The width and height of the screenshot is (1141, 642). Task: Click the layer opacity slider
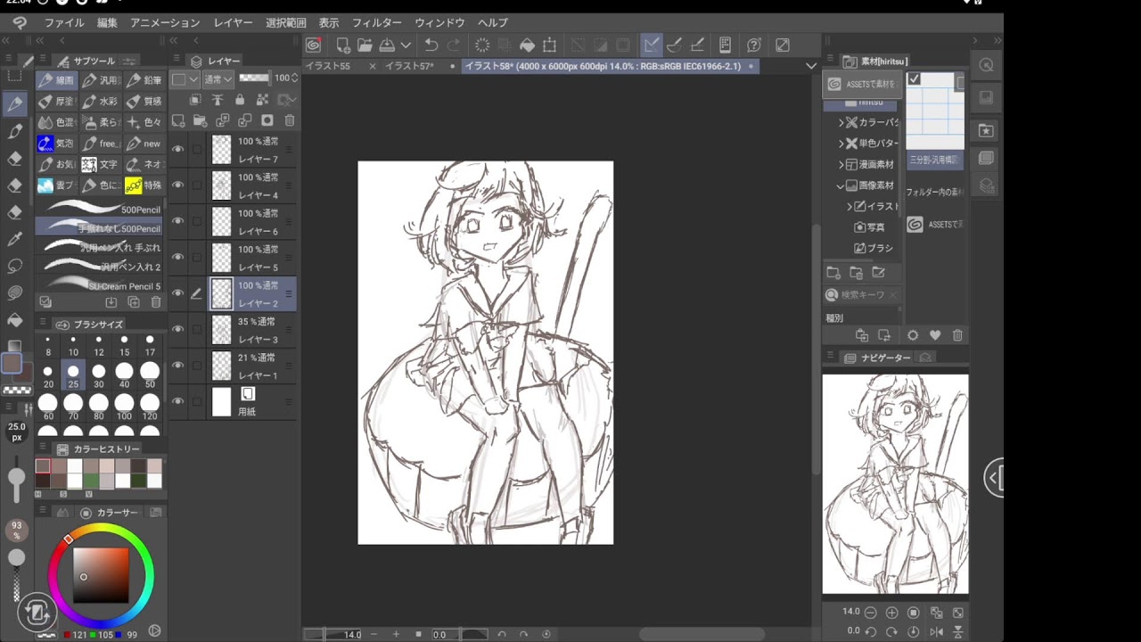255,78
